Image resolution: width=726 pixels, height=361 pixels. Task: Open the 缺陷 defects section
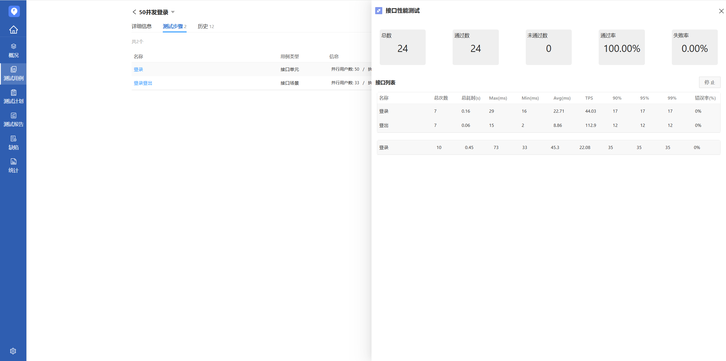13,142
